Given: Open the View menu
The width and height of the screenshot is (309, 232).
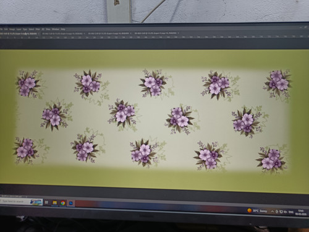Looking at the screenshot, I should pos(48,29).
